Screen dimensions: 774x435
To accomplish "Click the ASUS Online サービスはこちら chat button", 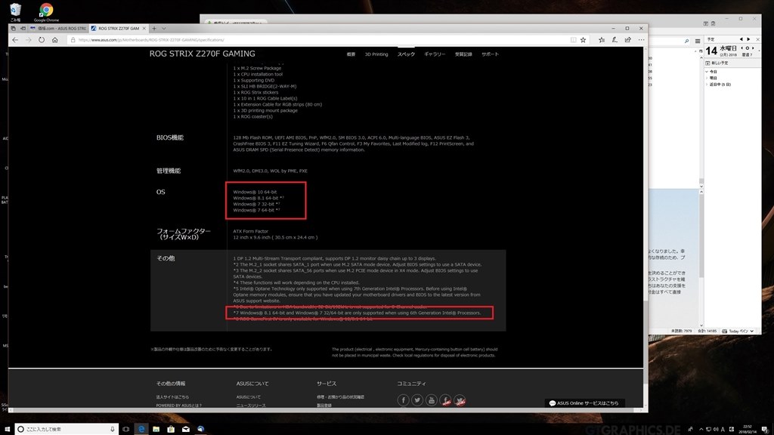I will (584, 403).
